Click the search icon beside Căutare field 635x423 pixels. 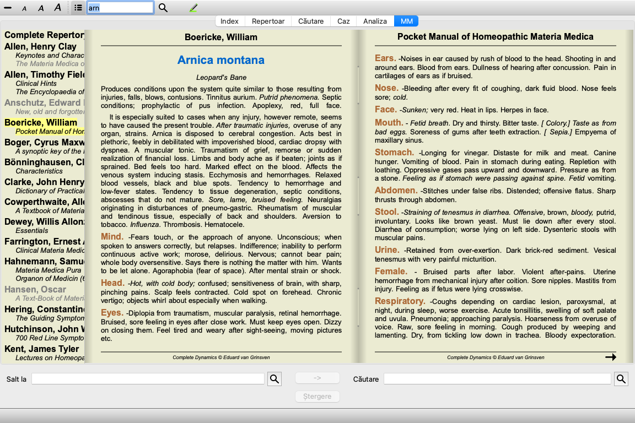(x=621, y=379)
